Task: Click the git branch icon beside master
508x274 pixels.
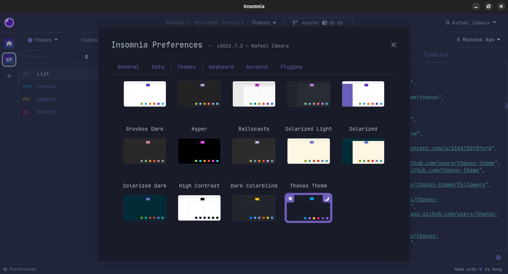Action: point(295,23)
